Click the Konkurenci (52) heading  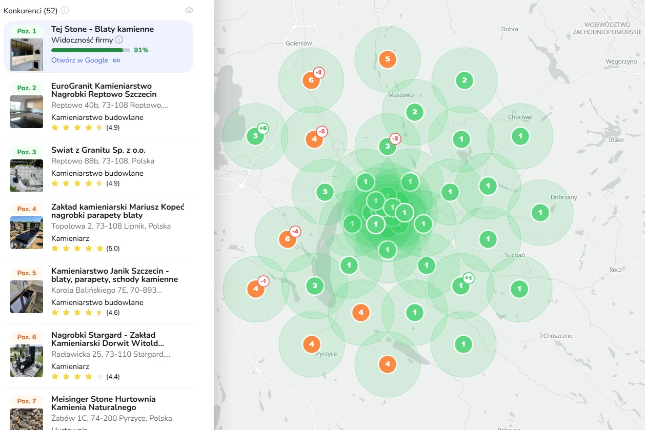point(30,10)
